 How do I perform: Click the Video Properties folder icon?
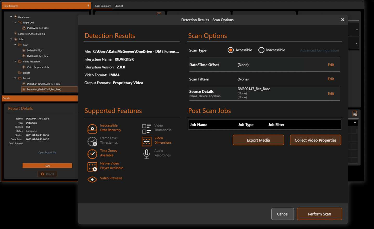pyautogui.click(x=20, y=61)
